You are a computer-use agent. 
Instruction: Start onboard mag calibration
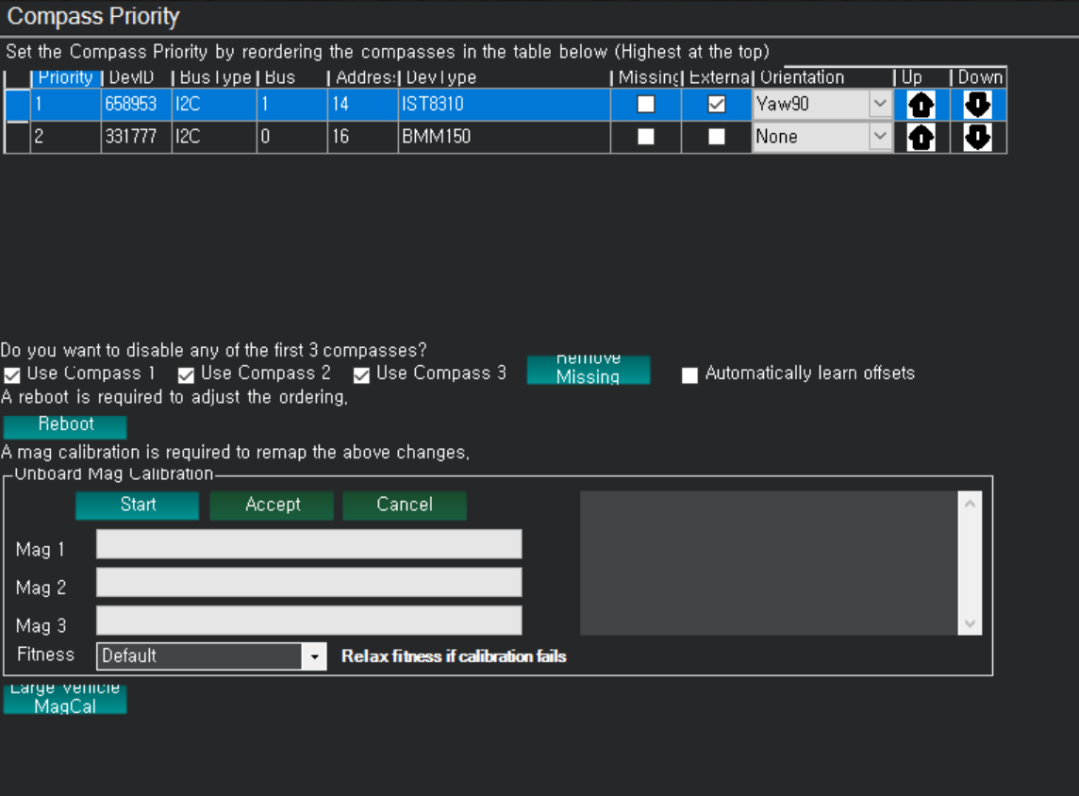138,505
